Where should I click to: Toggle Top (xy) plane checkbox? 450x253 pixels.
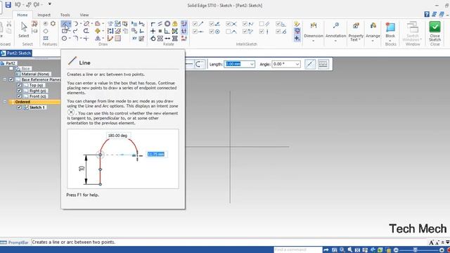pyautogui.click(x=19, y=85)
